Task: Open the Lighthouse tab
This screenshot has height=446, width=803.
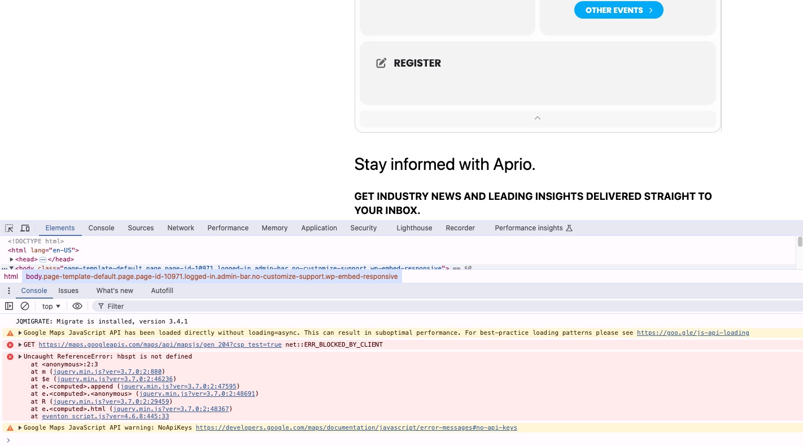Action: tap(414, 228)
